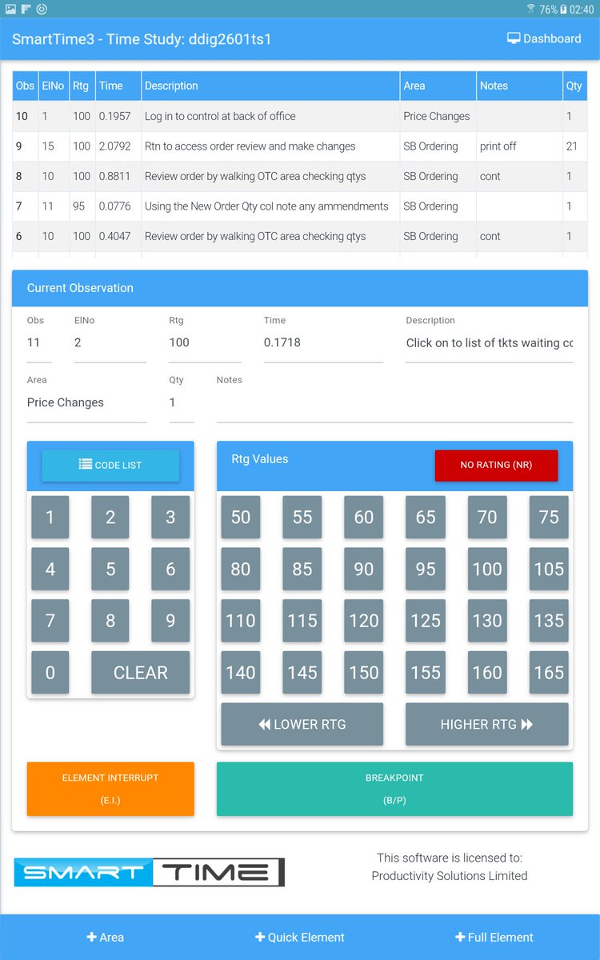Select No Rating (NR)
This screenshot has width=600, height=960.
[x=496, y=465]
